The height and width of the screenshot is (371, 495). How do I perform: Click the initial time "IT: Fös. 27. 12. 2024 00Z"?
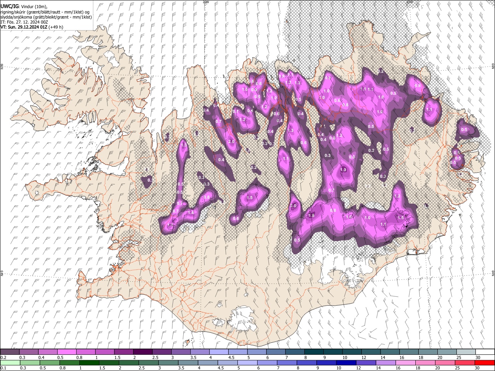coord(24,22)
